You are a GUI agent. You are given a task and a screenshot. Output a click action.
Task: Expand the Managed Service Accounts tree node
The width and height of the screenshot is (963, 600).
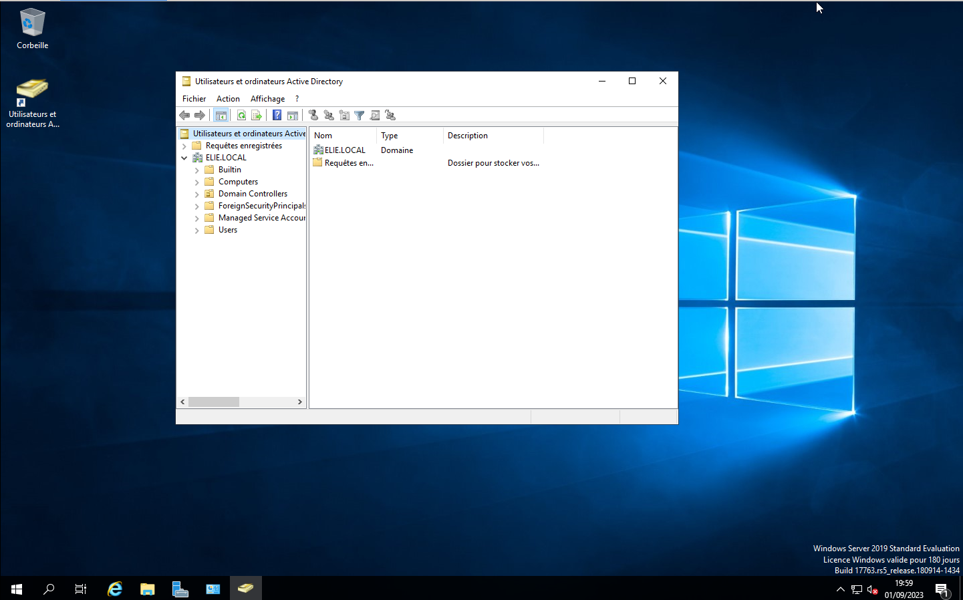click(196, 218)
